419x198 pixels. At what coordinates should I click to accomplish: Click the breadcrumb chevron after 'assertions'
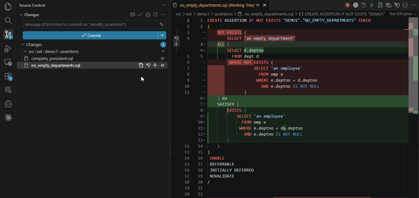click(x=235, y=14)
